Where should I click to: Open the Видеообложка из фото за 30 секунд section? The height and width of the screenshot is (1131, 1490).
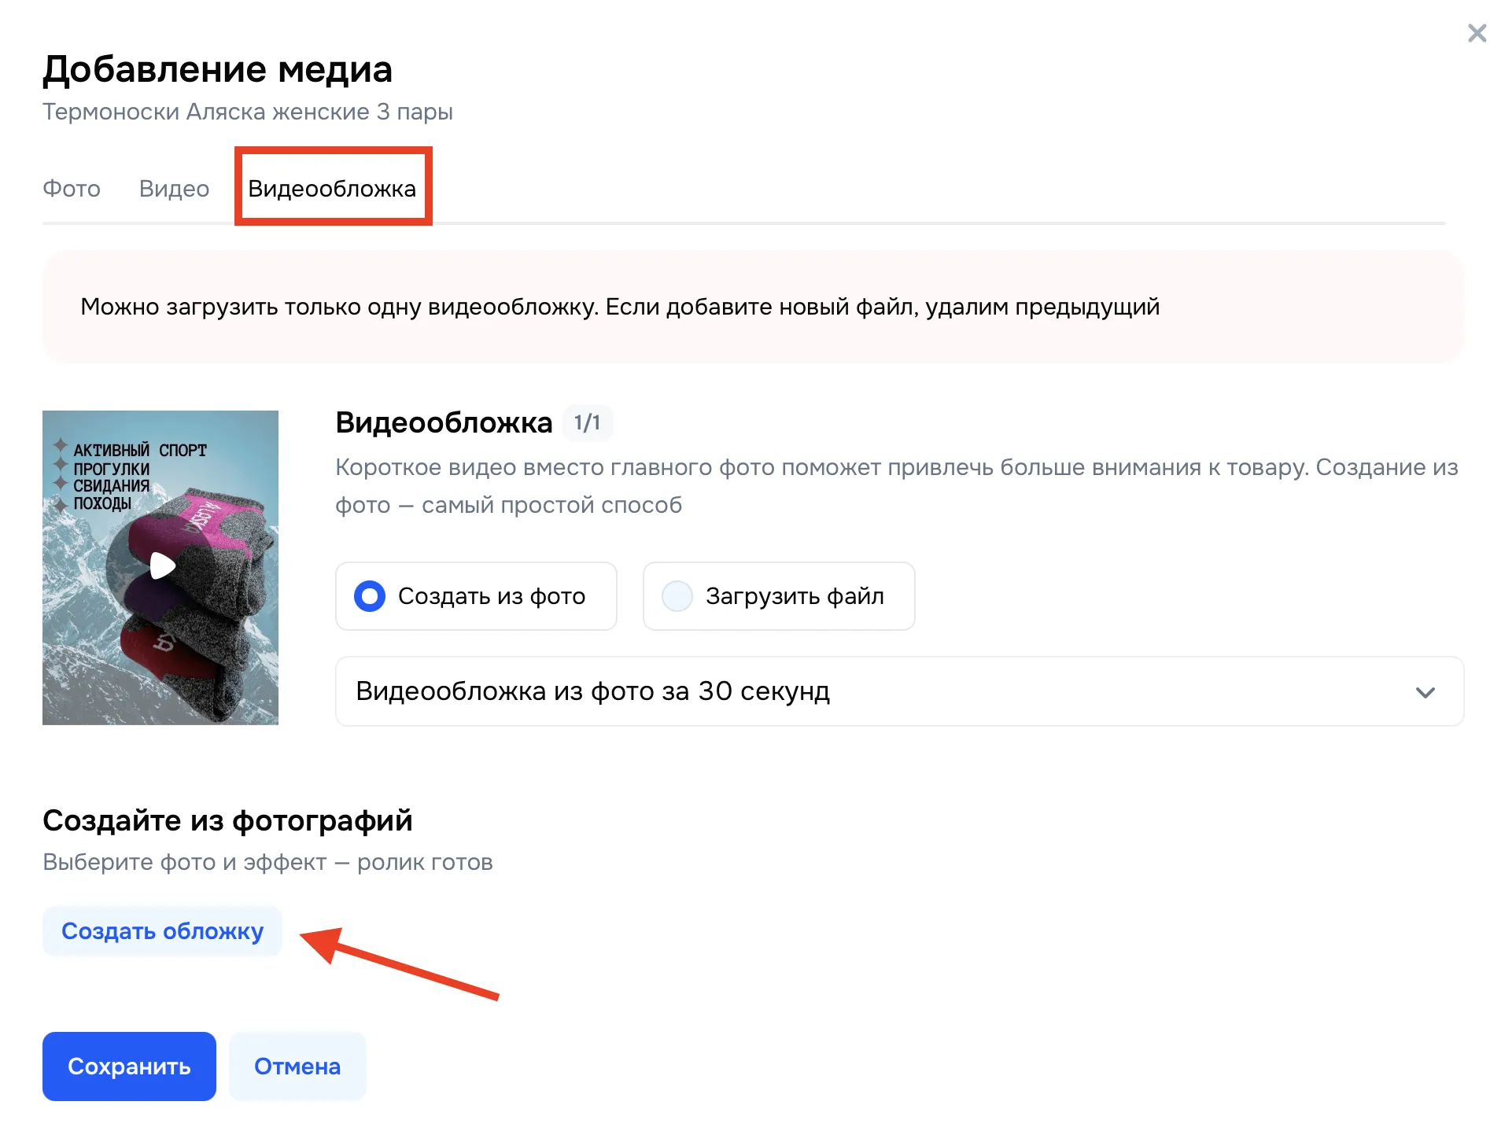592,691
